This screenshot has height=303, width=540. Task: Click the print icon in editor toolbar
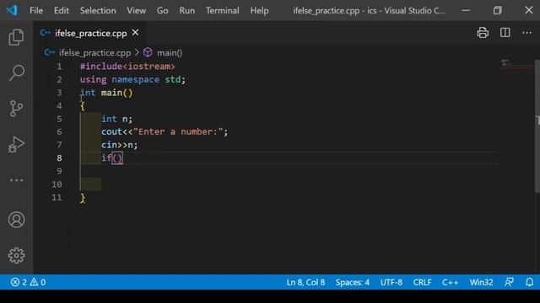pyautogui.click(x=483, y=33)
